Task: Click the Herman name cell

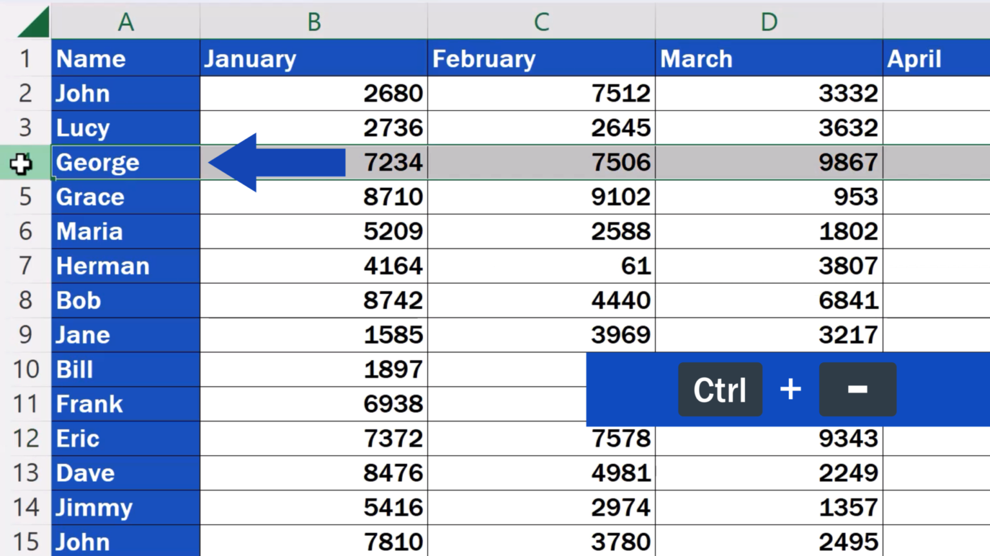Action: pos(126,266)
